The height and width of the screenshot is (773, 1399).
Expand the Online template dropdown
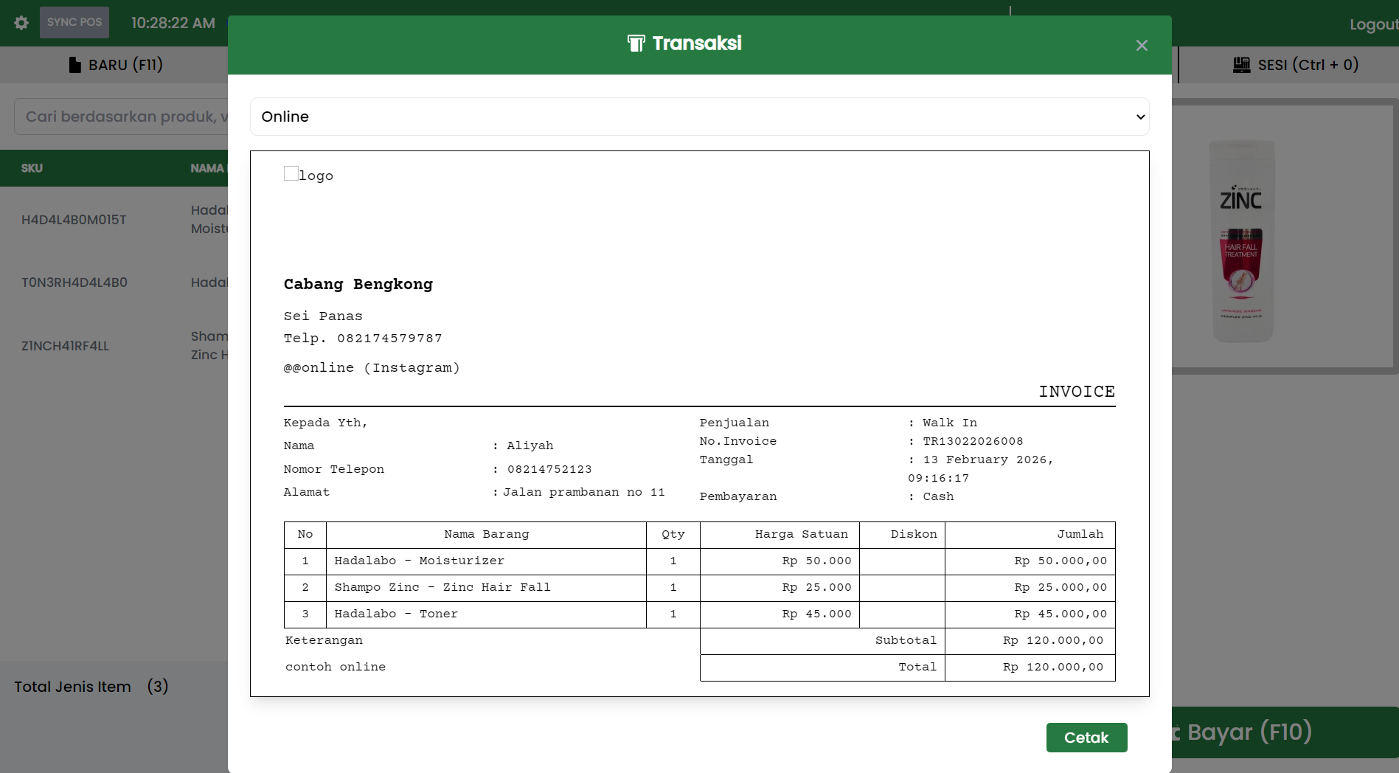pyautogui.click(x=698, y=117)
